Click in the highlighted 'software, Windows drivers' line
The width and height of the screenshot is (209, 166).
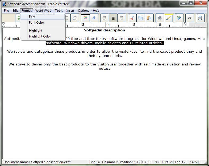click(105, 43)
